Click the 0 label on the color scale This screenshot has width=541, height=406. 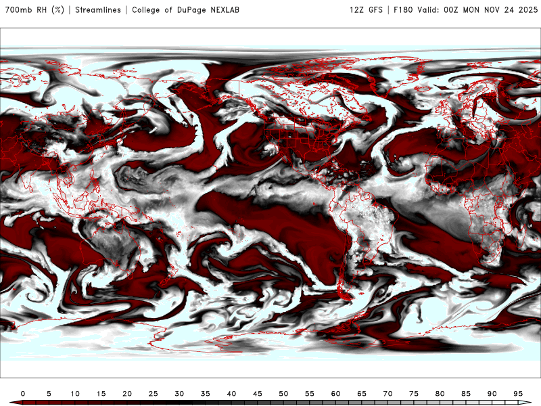[23, 394]
